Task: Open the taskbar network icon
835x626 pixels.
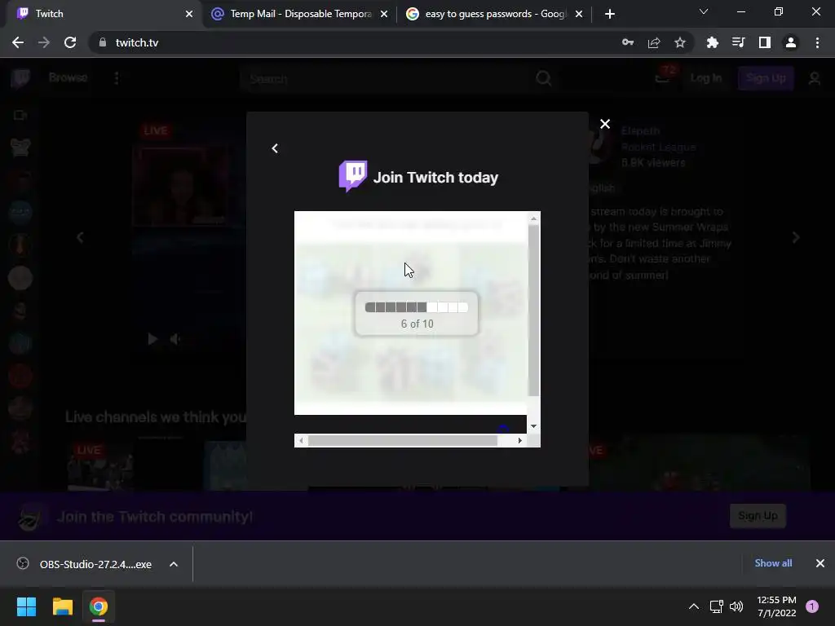Action: [x=716, y=606]
